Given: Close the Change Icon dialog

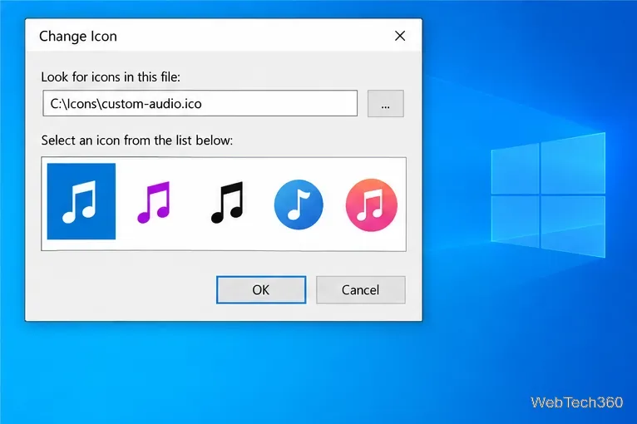Looking at the screenshot, I should 400,36.
